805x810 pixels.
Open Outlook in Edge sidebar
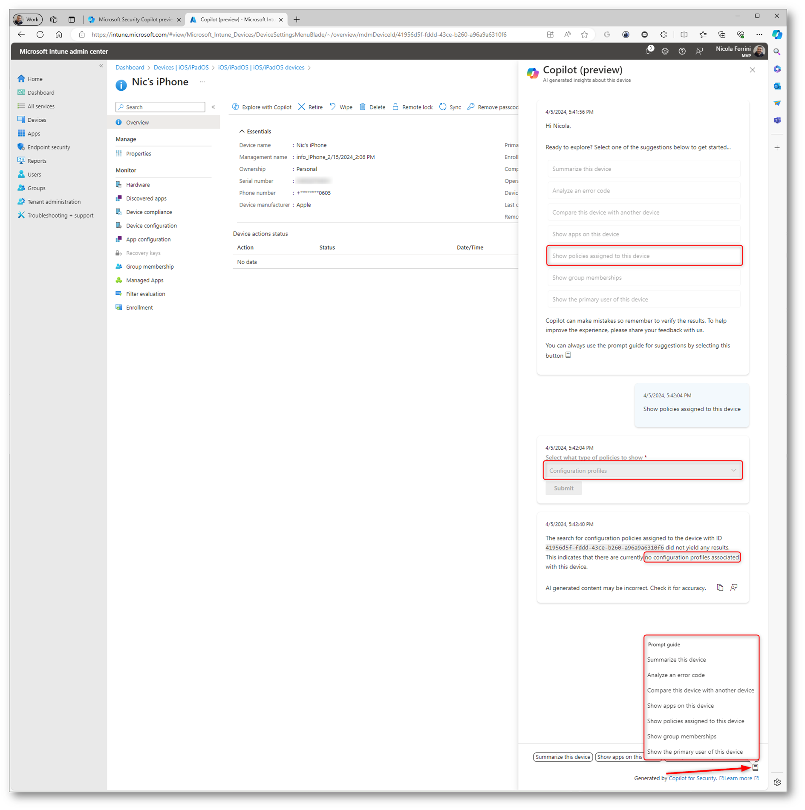coord(777,86)
